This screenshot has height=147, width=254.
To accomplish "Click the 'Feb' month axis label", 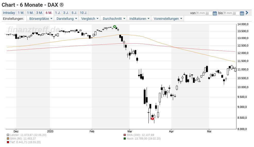I will (x=92, y=132).
